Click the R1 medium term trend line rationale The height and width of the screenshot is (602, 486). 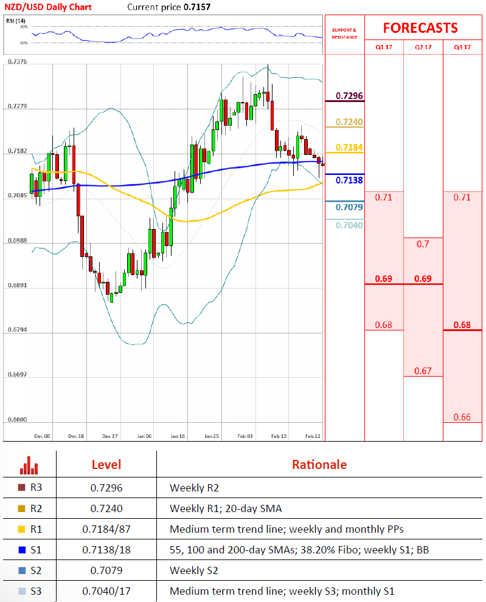pos(286,530)
